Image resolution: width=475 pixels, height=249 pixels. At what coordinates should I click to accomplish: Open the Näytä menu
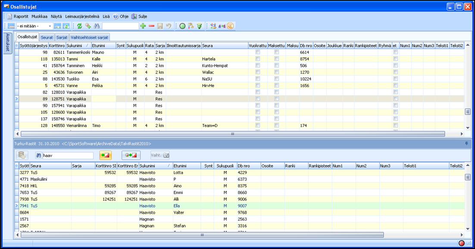56,17
